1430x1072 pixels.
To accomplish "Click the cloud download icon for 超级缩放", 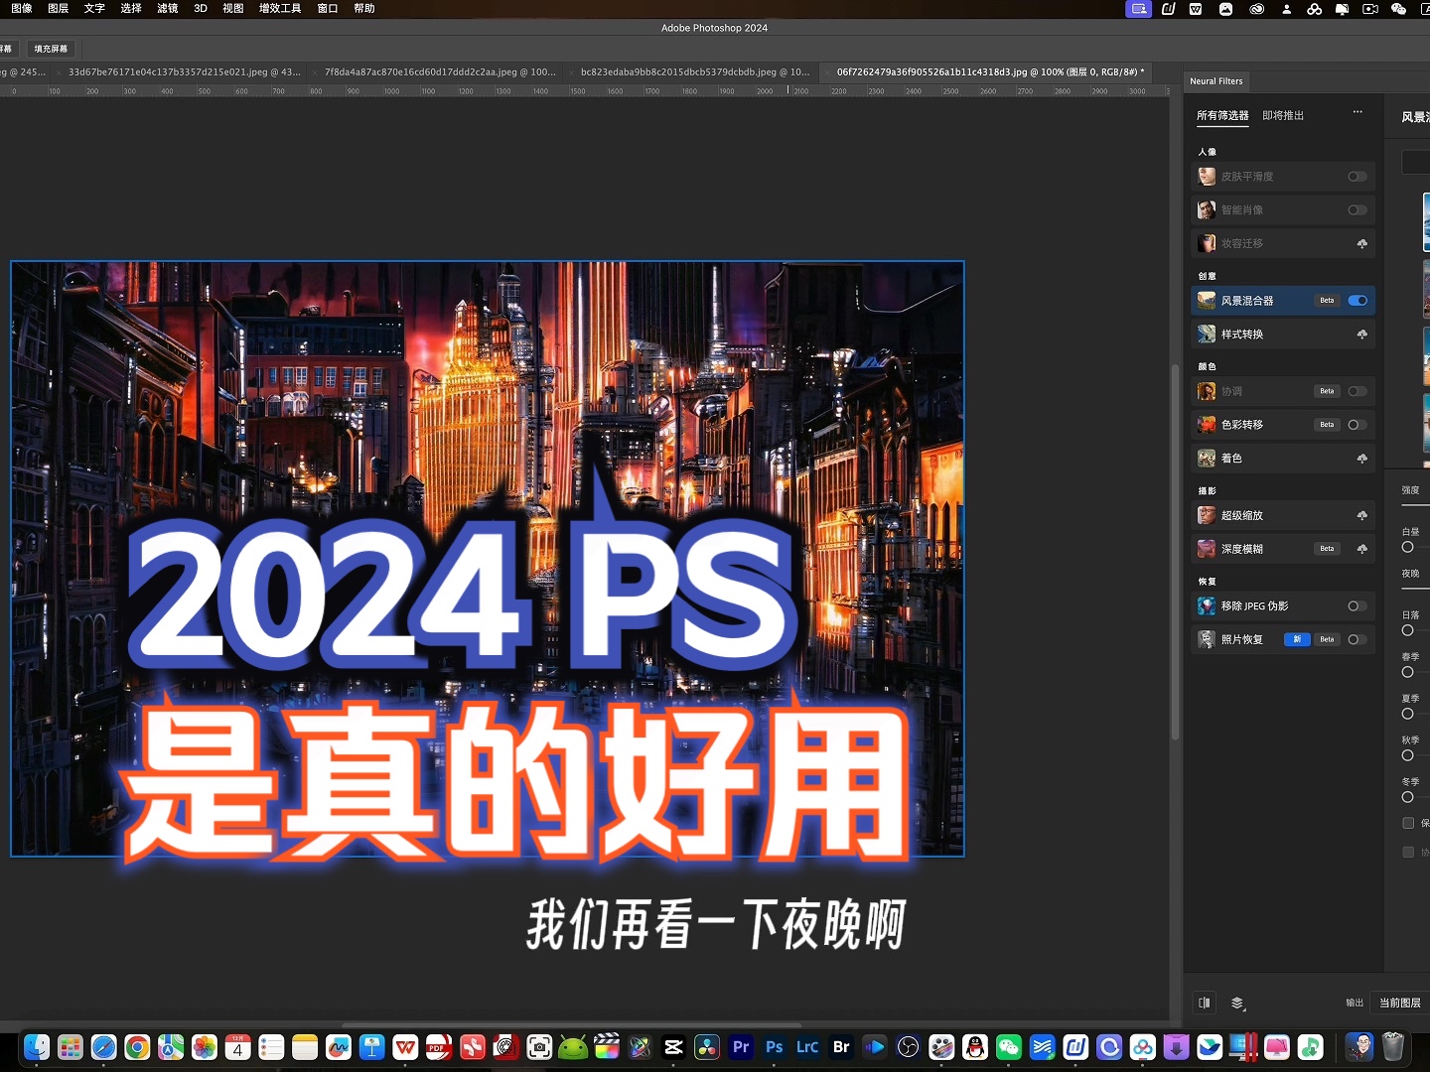I will tap(1361, 515).
